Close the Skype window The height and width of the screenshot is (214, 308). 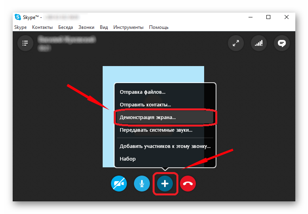click(x=287, y=17)
